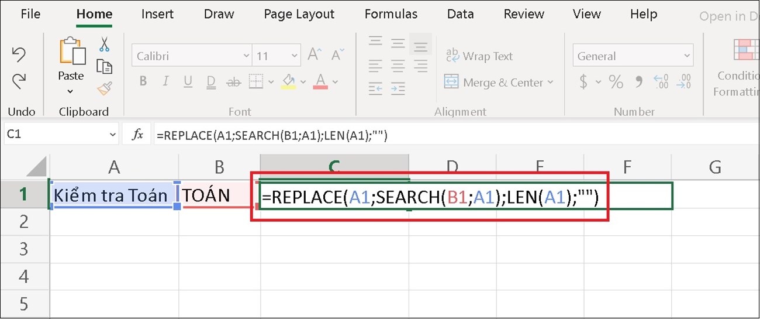Toggle Italic formatting

click(x=166, y=81)
